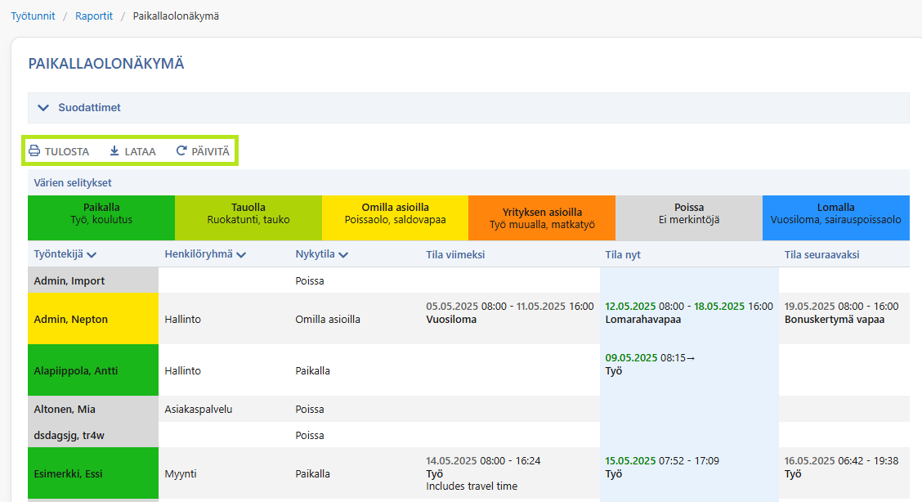Click the LATAA download button label

[x=140, y=151]
